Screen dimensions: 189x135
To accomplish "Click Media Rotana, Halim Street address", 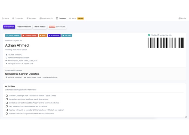I will [23, 61].
